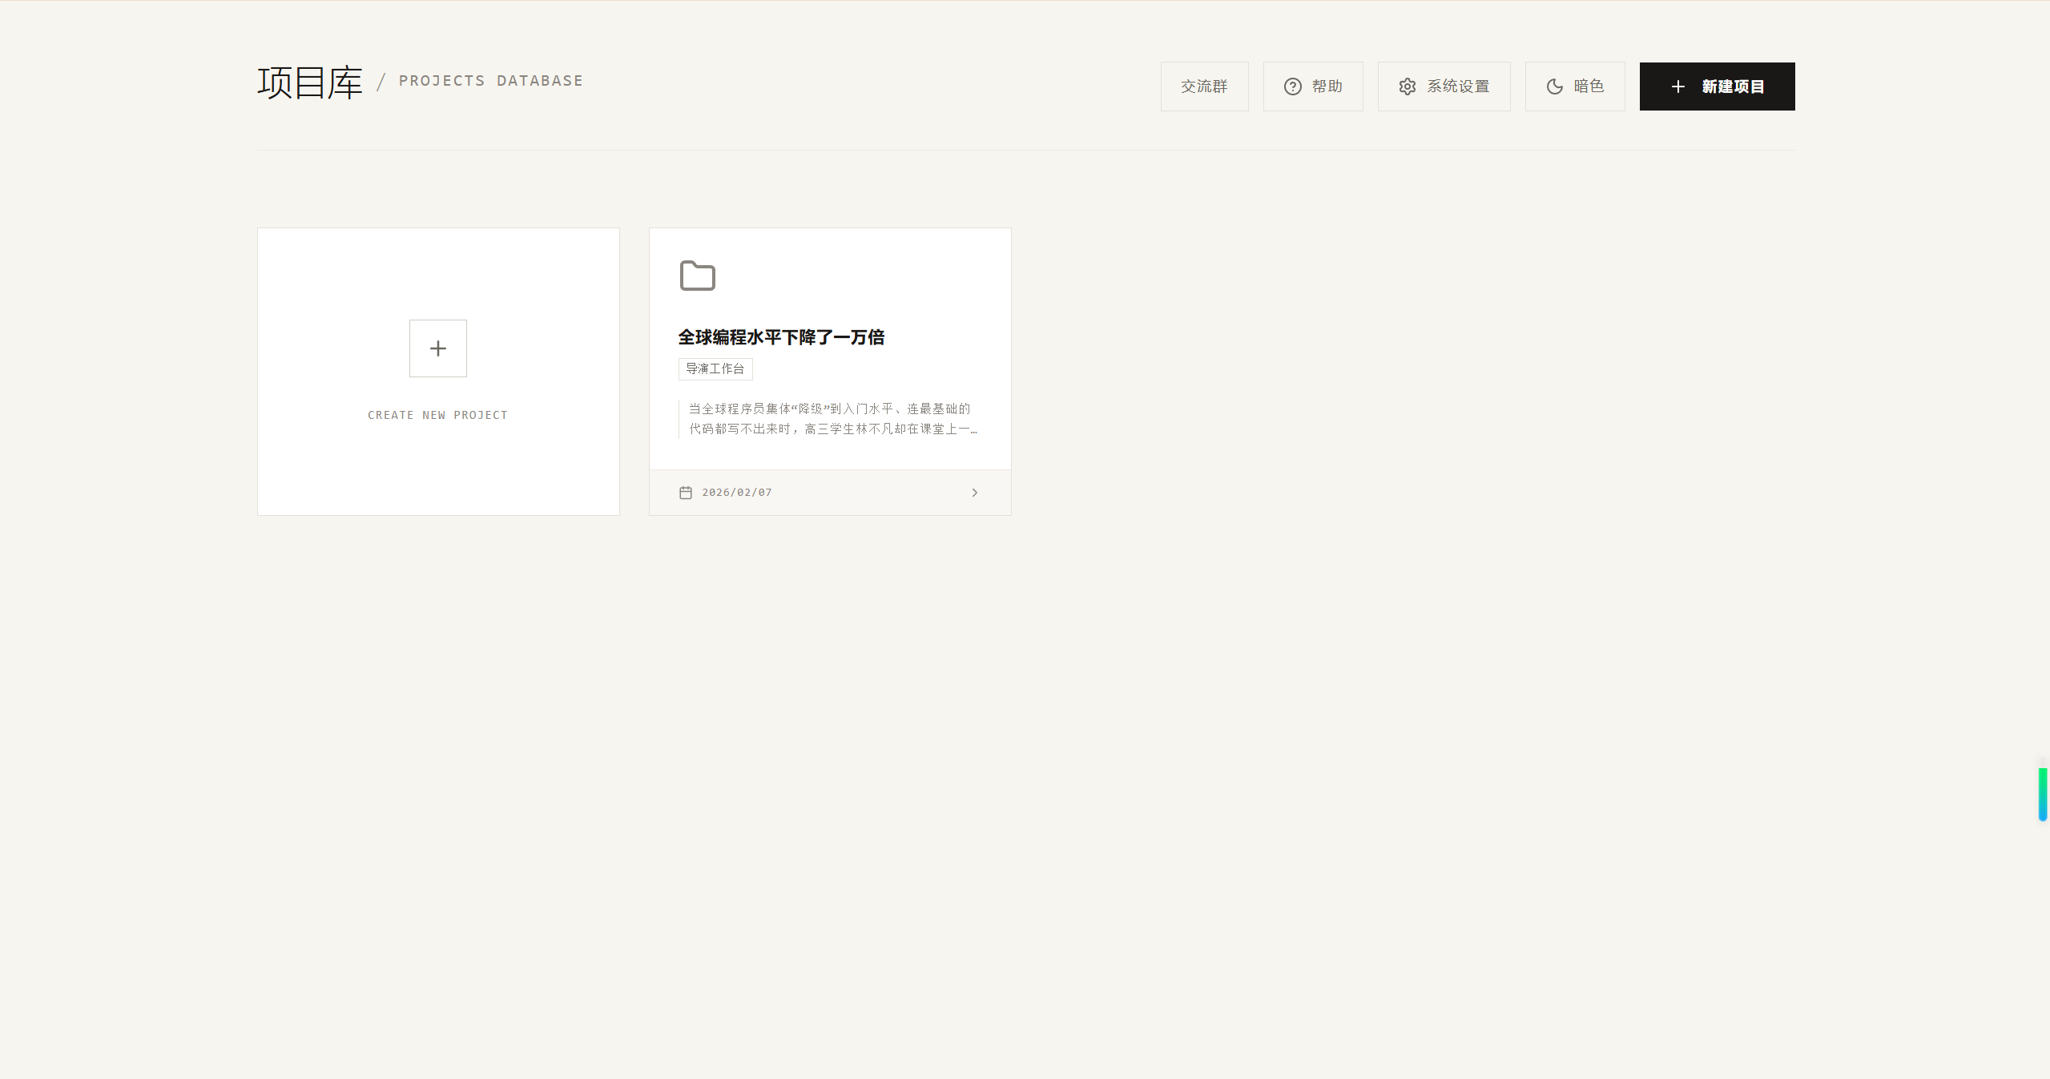Open project 全球编程水平下降了一万倍
This screenshot has height=1079, width=2050.
click(781, 337)
